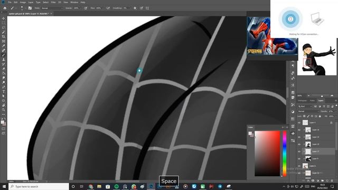
Task: Open the layer blend mode Normal dropdown
Action: [x=308, y=111]
